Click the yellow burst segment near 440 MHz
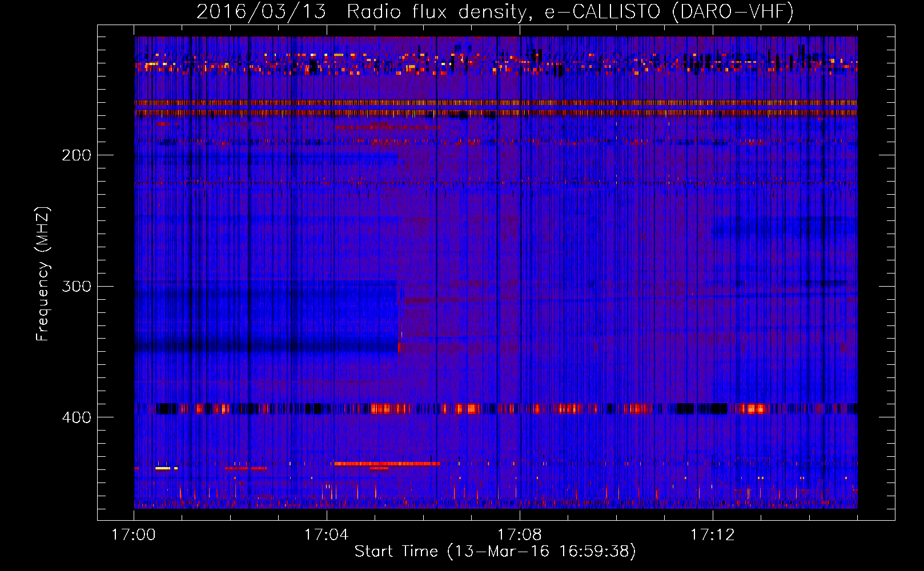 click(163, 468)
